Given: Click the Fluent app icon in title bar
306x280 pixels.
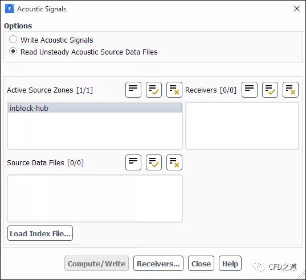Looking at the screenshot, I should 10,9.
